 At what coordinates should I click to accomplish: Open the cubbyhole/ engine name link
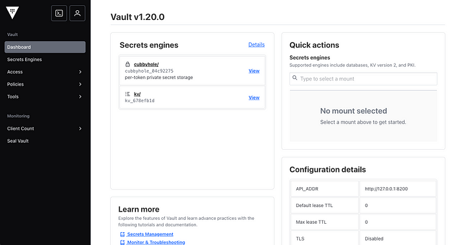(146, 64)
